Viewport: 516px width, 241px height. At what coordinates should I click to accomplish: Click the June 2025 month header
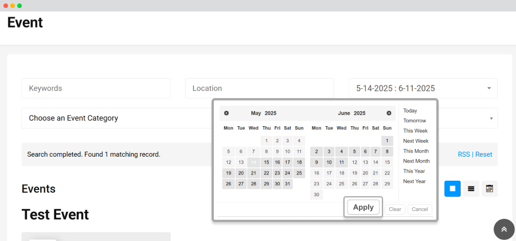point(351,113)
